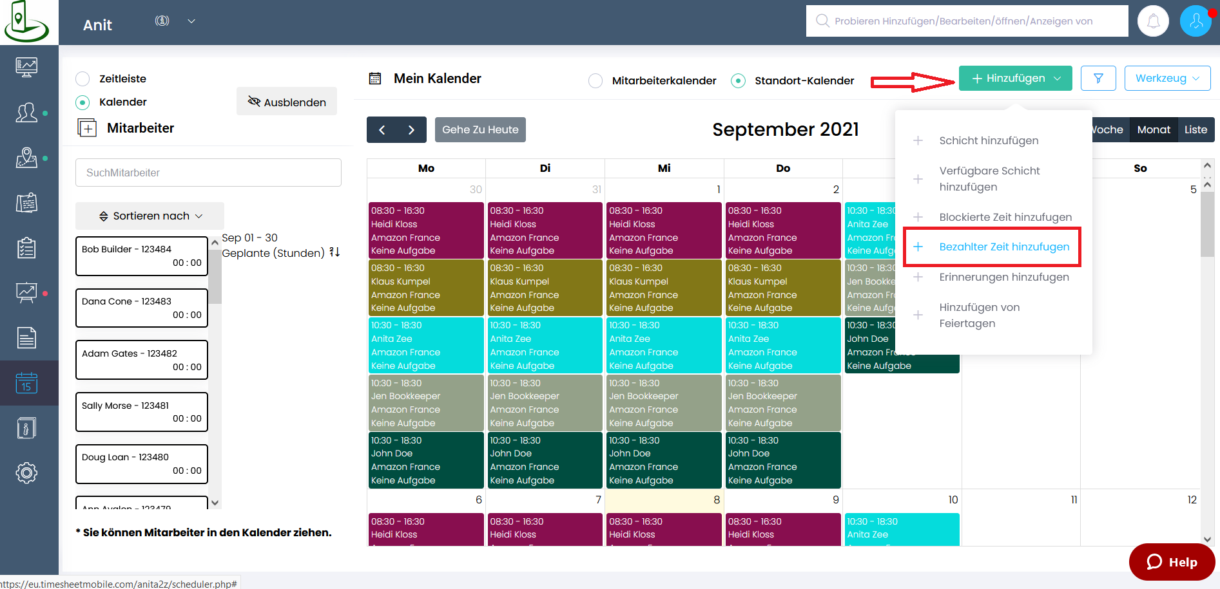Open Jen Bookkeeper shift on Thursday 2

[x=783, y=403]
